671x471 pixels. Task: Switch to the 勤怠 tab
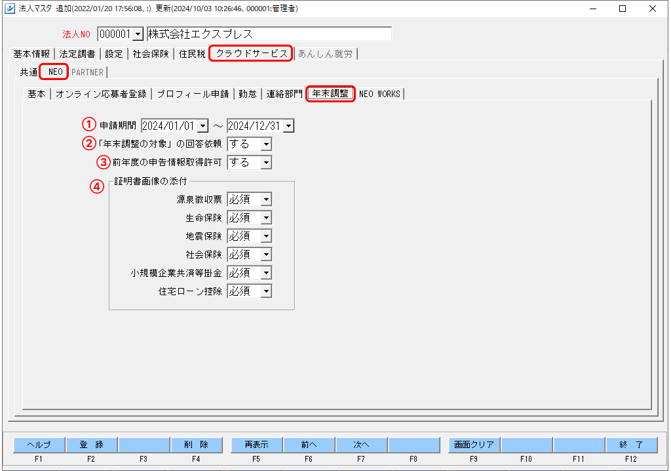click(247, 94)
